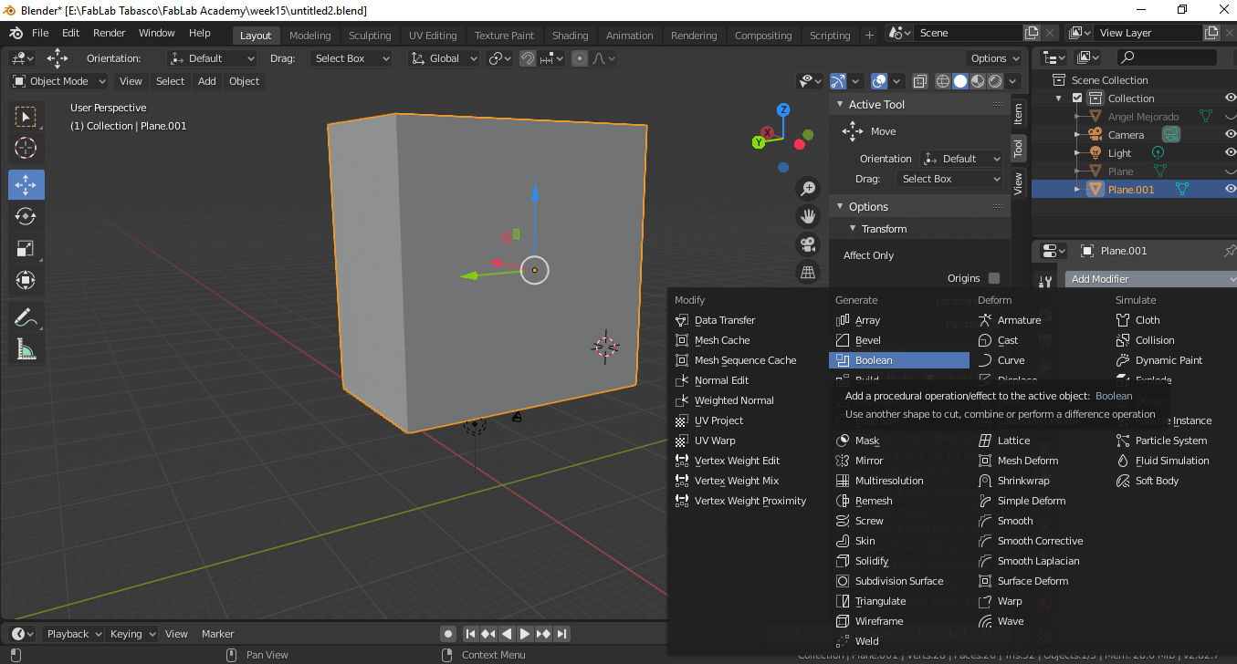The height and width of the screenshot is (664, 1237).
Task: Hide the Camera in outliner
Action: pos(1230,135)
